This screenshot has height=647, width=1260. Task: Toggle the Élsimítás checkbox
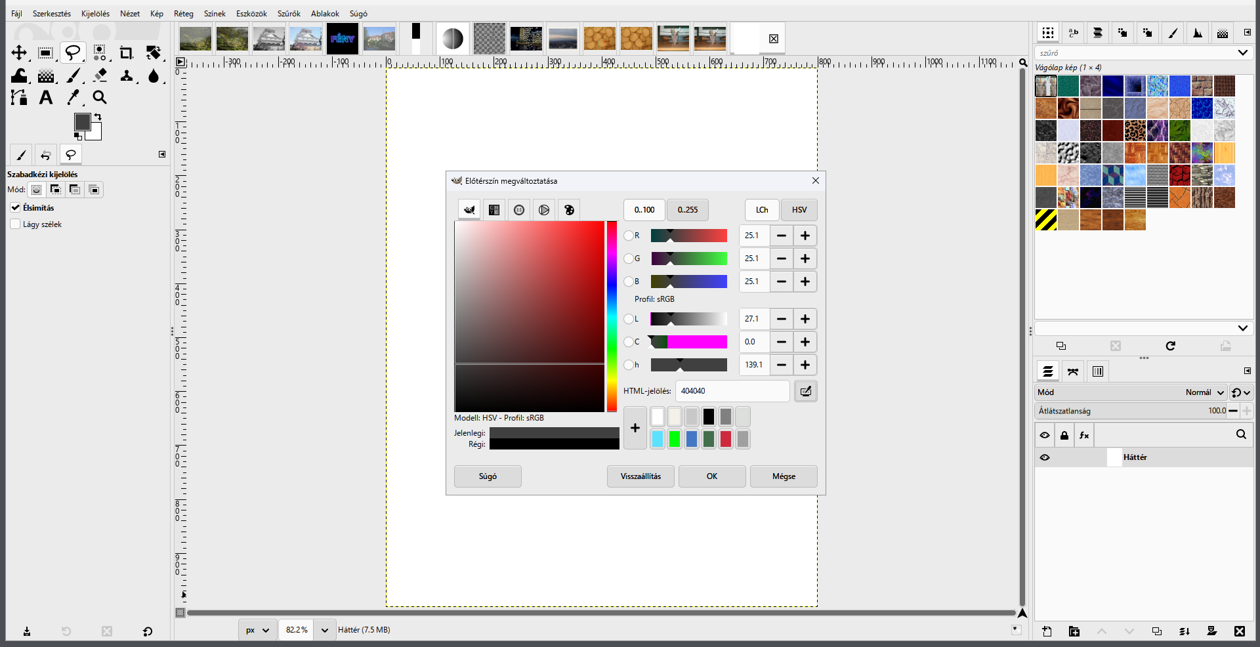point(16,207)
